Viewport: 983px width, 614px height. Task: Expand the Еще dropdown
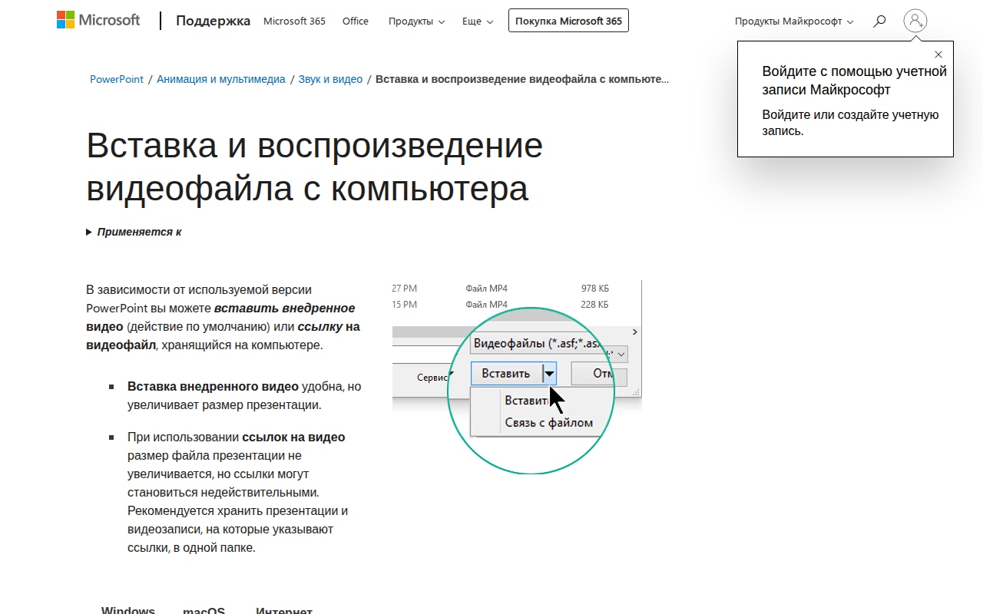coord(477,21)
